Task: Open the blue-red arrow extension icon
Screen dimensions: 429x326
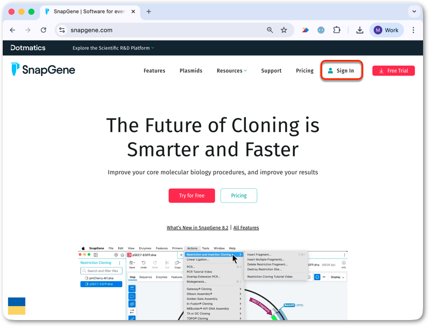Action: 305,30
